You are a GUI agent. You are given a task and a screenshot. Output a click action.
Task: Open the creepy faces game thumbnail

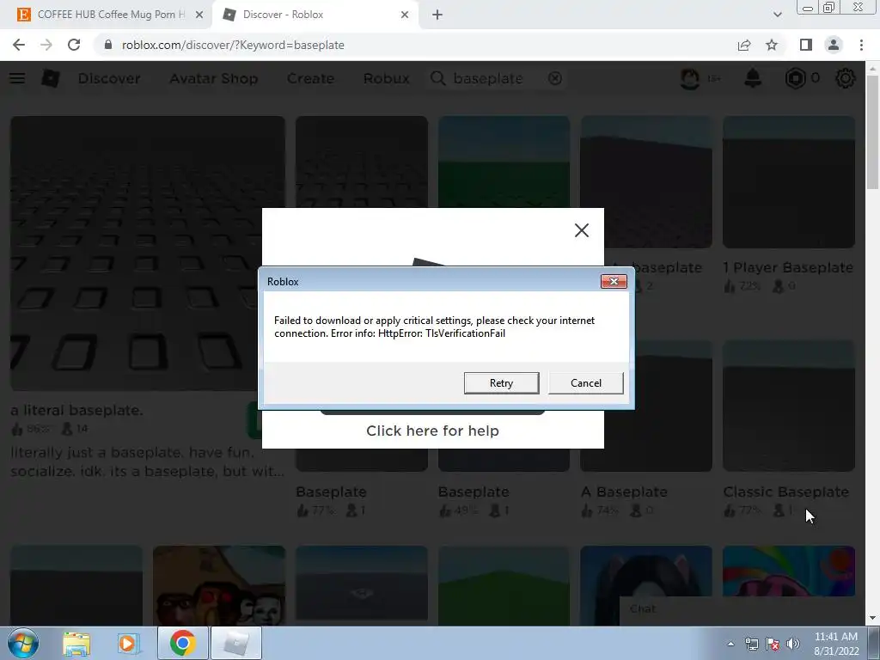point(219,585)
